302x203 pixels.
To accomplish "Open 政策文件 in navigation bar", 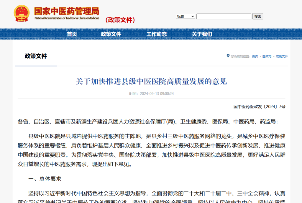I will pos(111,34).
